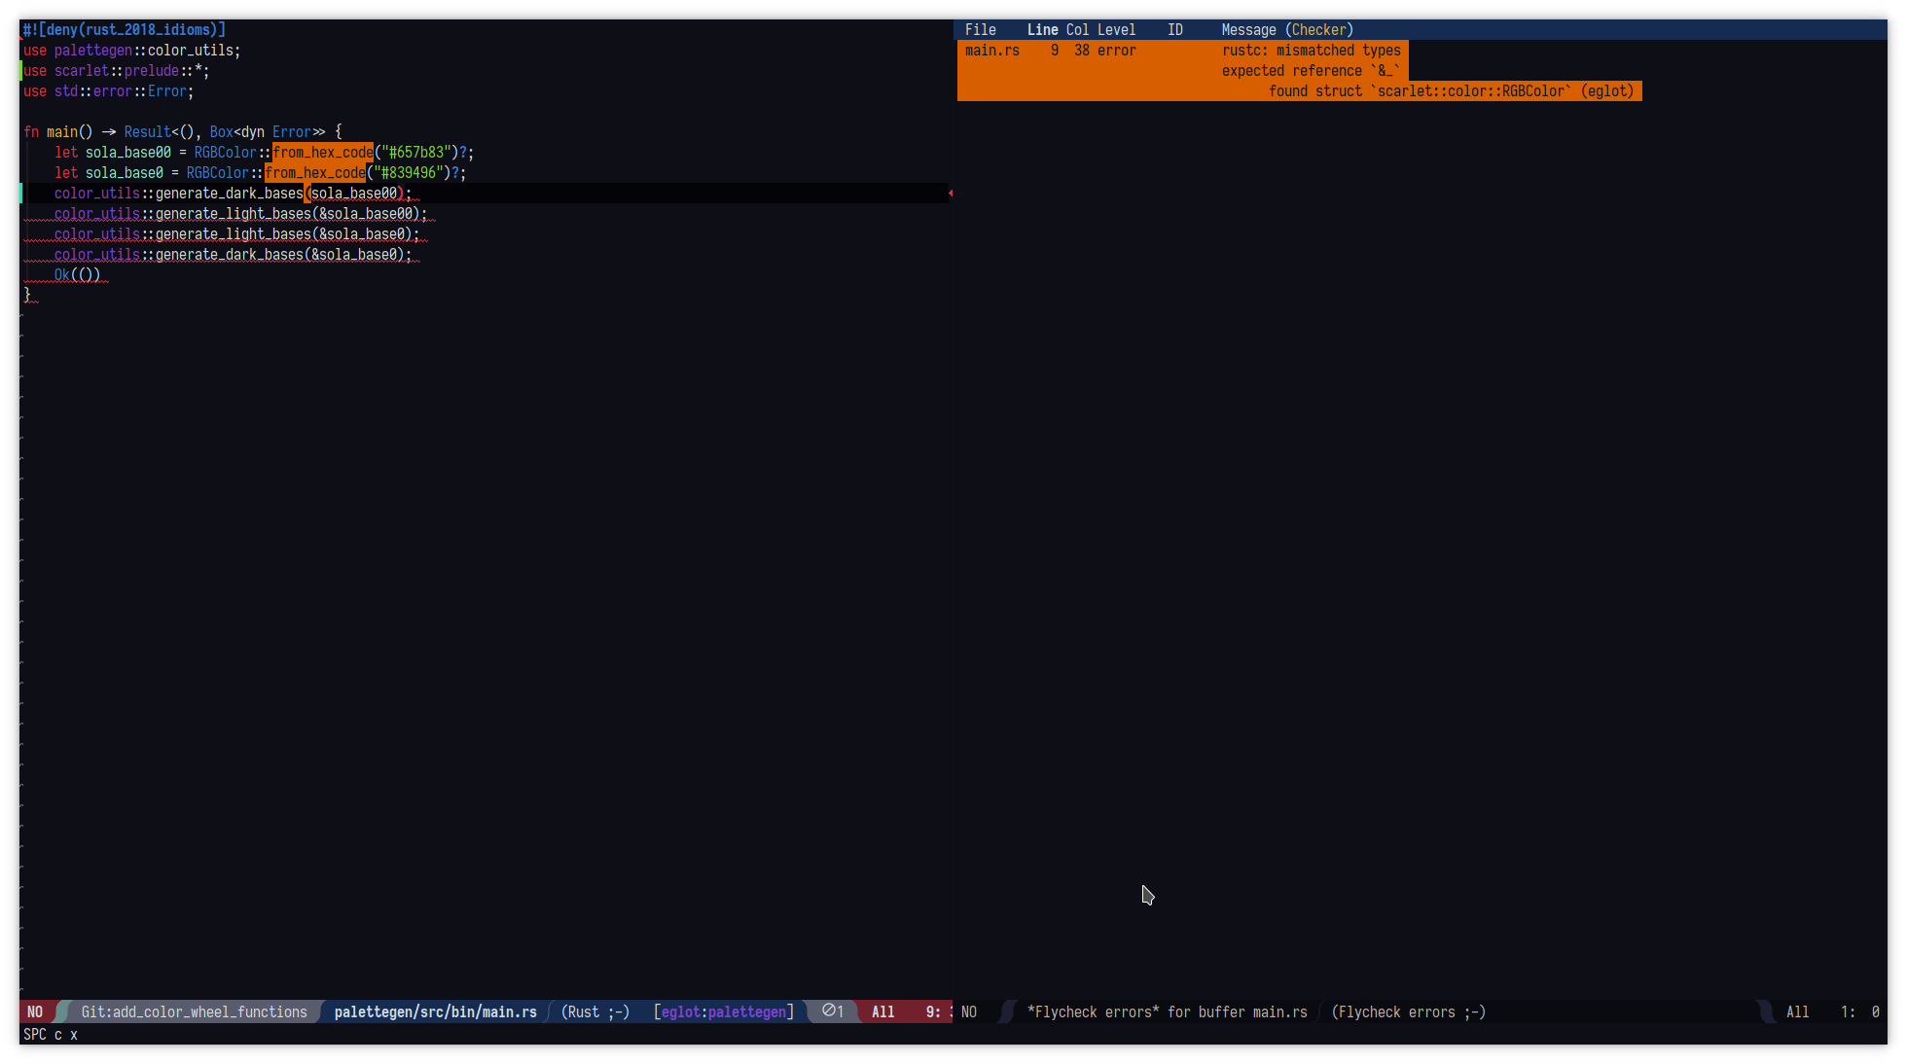Sort error list by File column header
Screen dimensions: 1907x1064
(981, 30)
